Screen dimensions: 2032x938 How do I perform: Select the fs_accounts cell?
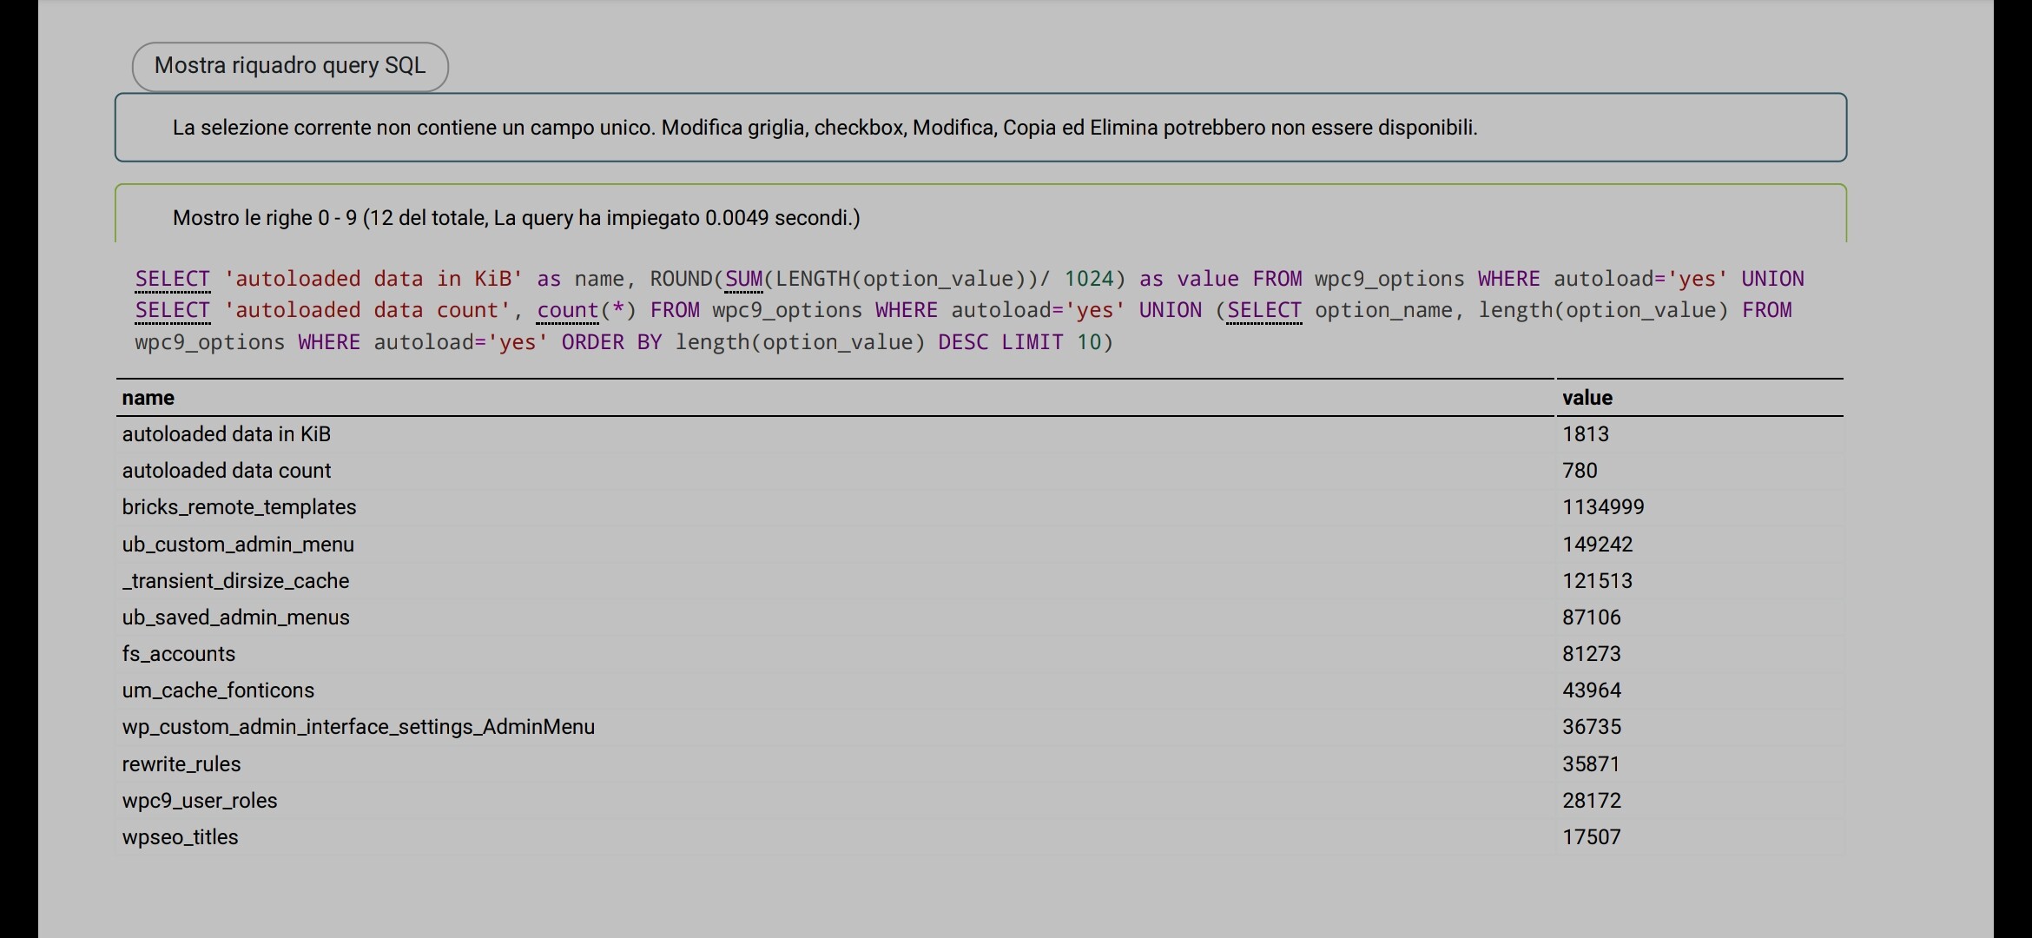(x=835, y=654)
